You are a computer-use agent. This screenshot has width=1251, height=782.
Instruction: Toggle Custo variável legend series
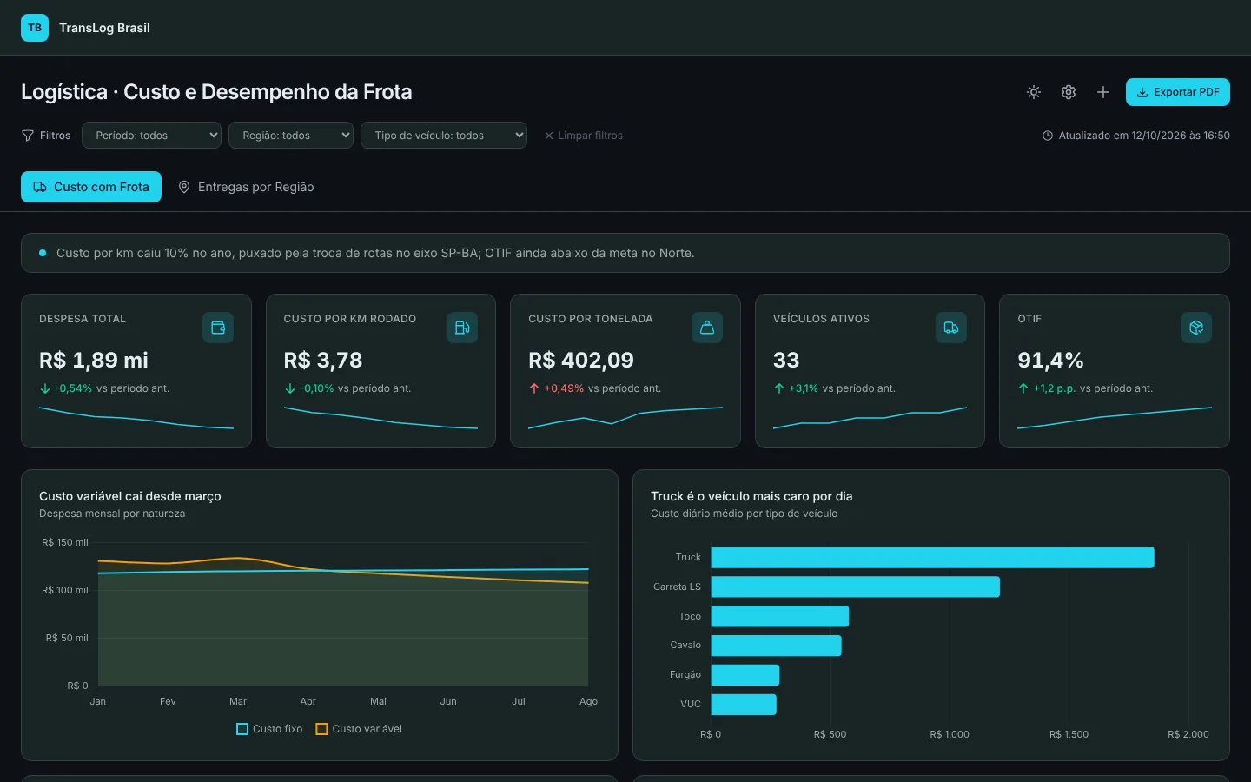click(359, 729)
